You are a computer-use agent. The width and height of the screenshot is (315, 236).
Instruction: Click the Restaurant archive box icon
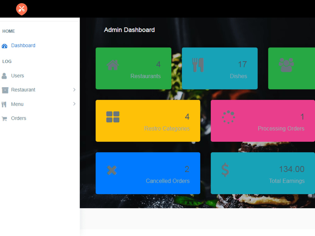(5, 90)
